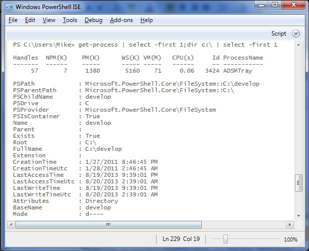Click the Extension property label
This screenshot has height=251, width=309.
(29, 155)
